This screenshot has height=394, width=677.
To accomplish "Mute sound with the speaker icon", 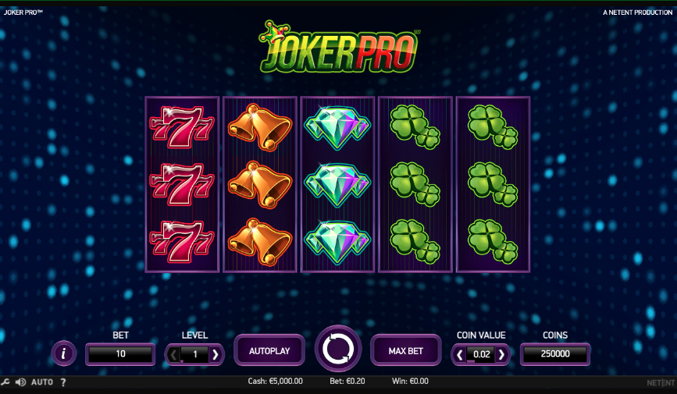I will (20, 382).
